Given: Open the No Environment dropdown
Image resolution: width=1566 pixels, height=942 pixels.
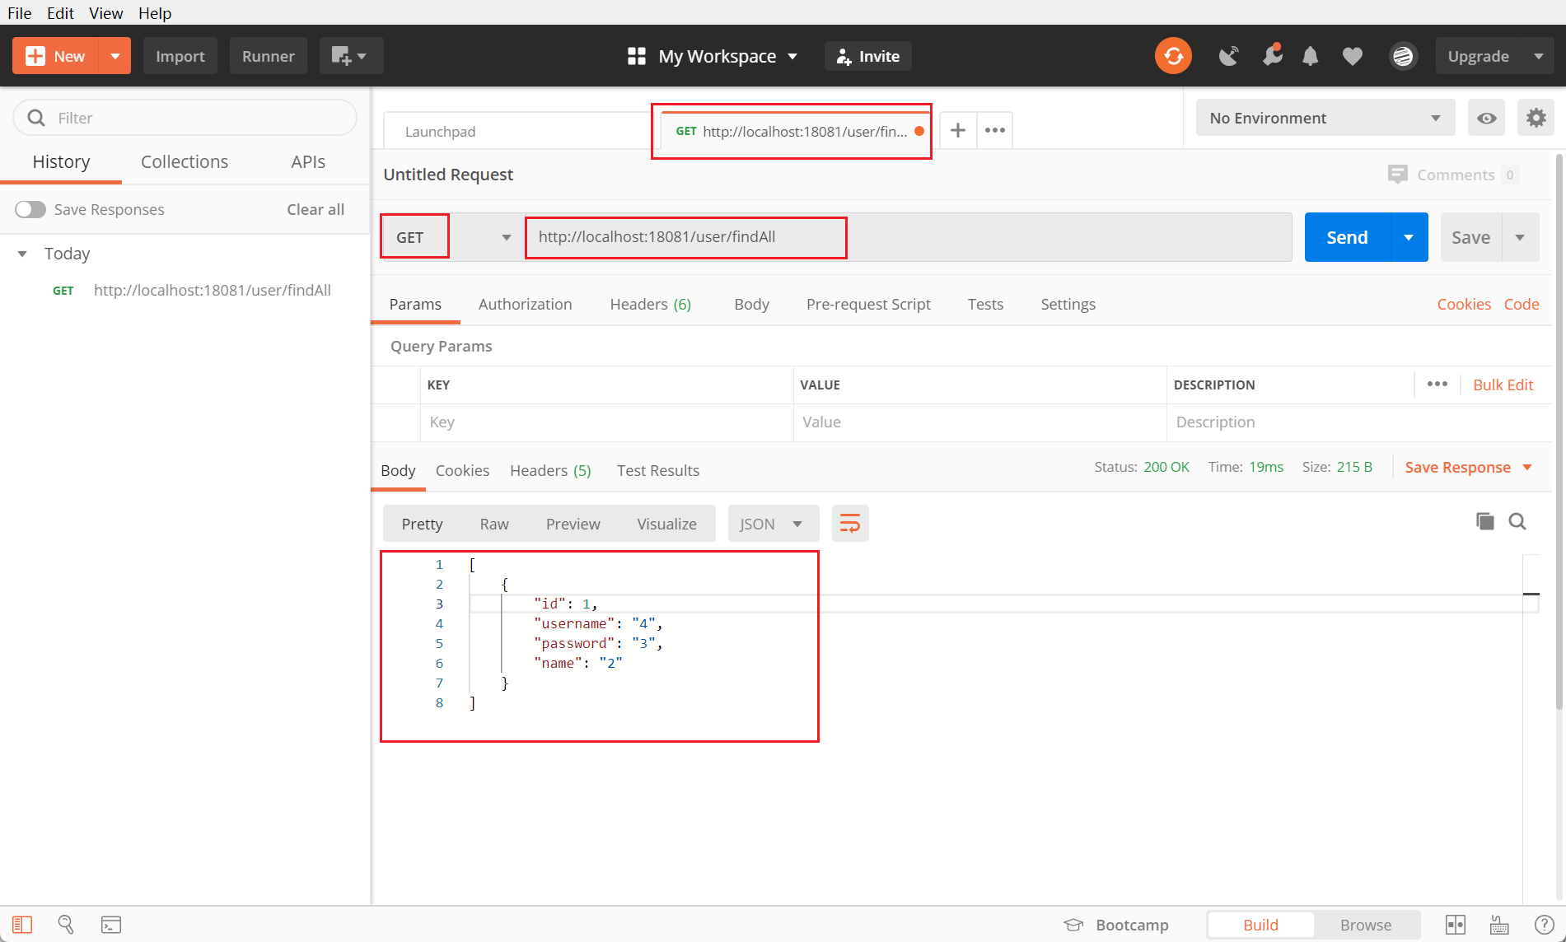Looking at the screenshot, I should tap(1325, 118).
